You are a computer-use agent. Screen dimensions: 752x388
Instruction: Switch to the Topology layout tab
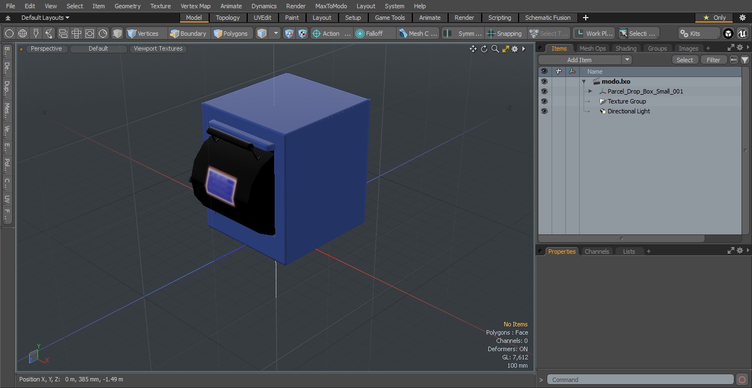228,18
